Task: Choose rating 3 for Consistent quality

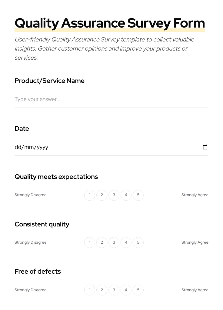Action: [114, 242]
